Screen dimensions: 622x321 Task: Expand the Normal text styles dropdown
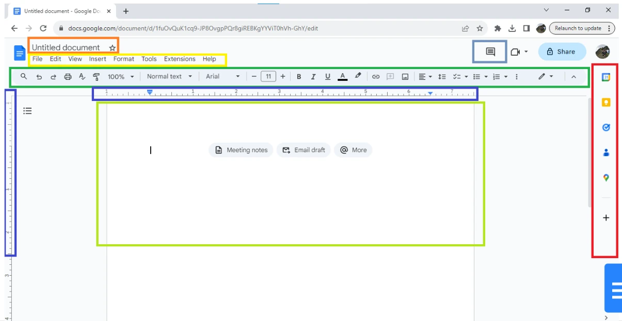click(x=169, y=76)
